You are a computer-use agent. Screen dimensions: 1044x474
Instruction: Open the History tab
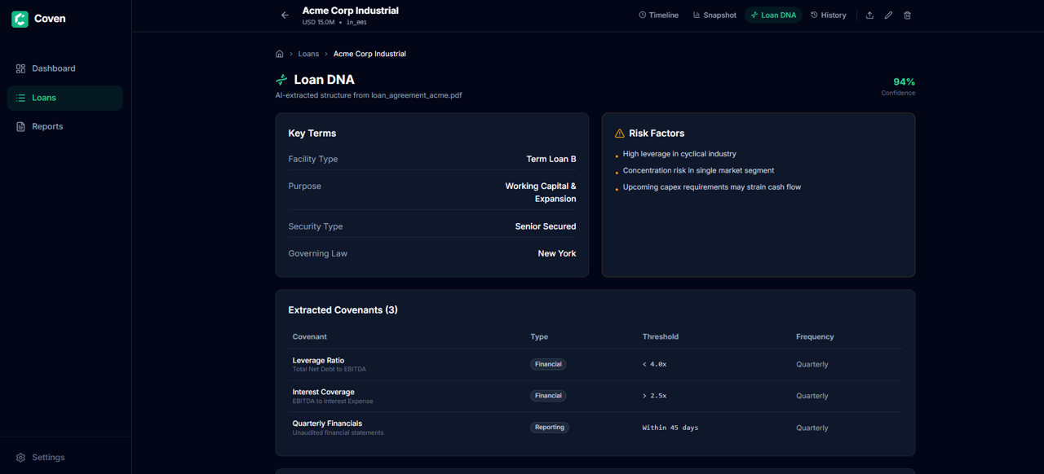(828, 15)
